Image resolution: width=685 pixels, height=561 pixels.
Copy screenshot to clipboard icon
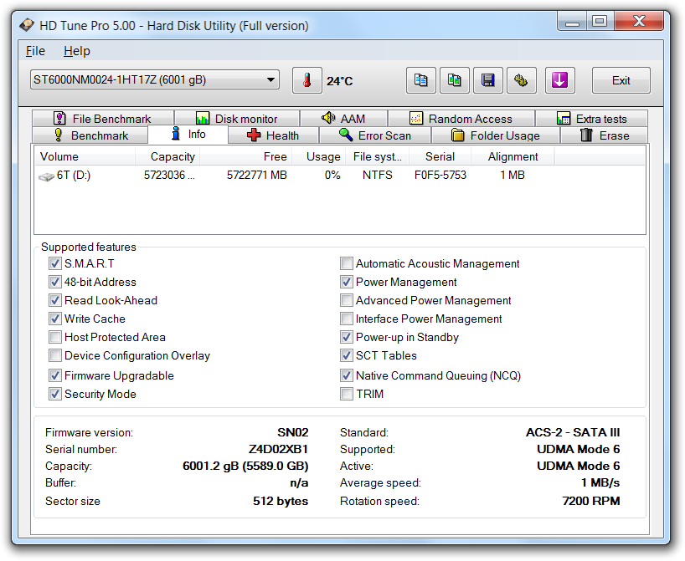coord(454,81)
